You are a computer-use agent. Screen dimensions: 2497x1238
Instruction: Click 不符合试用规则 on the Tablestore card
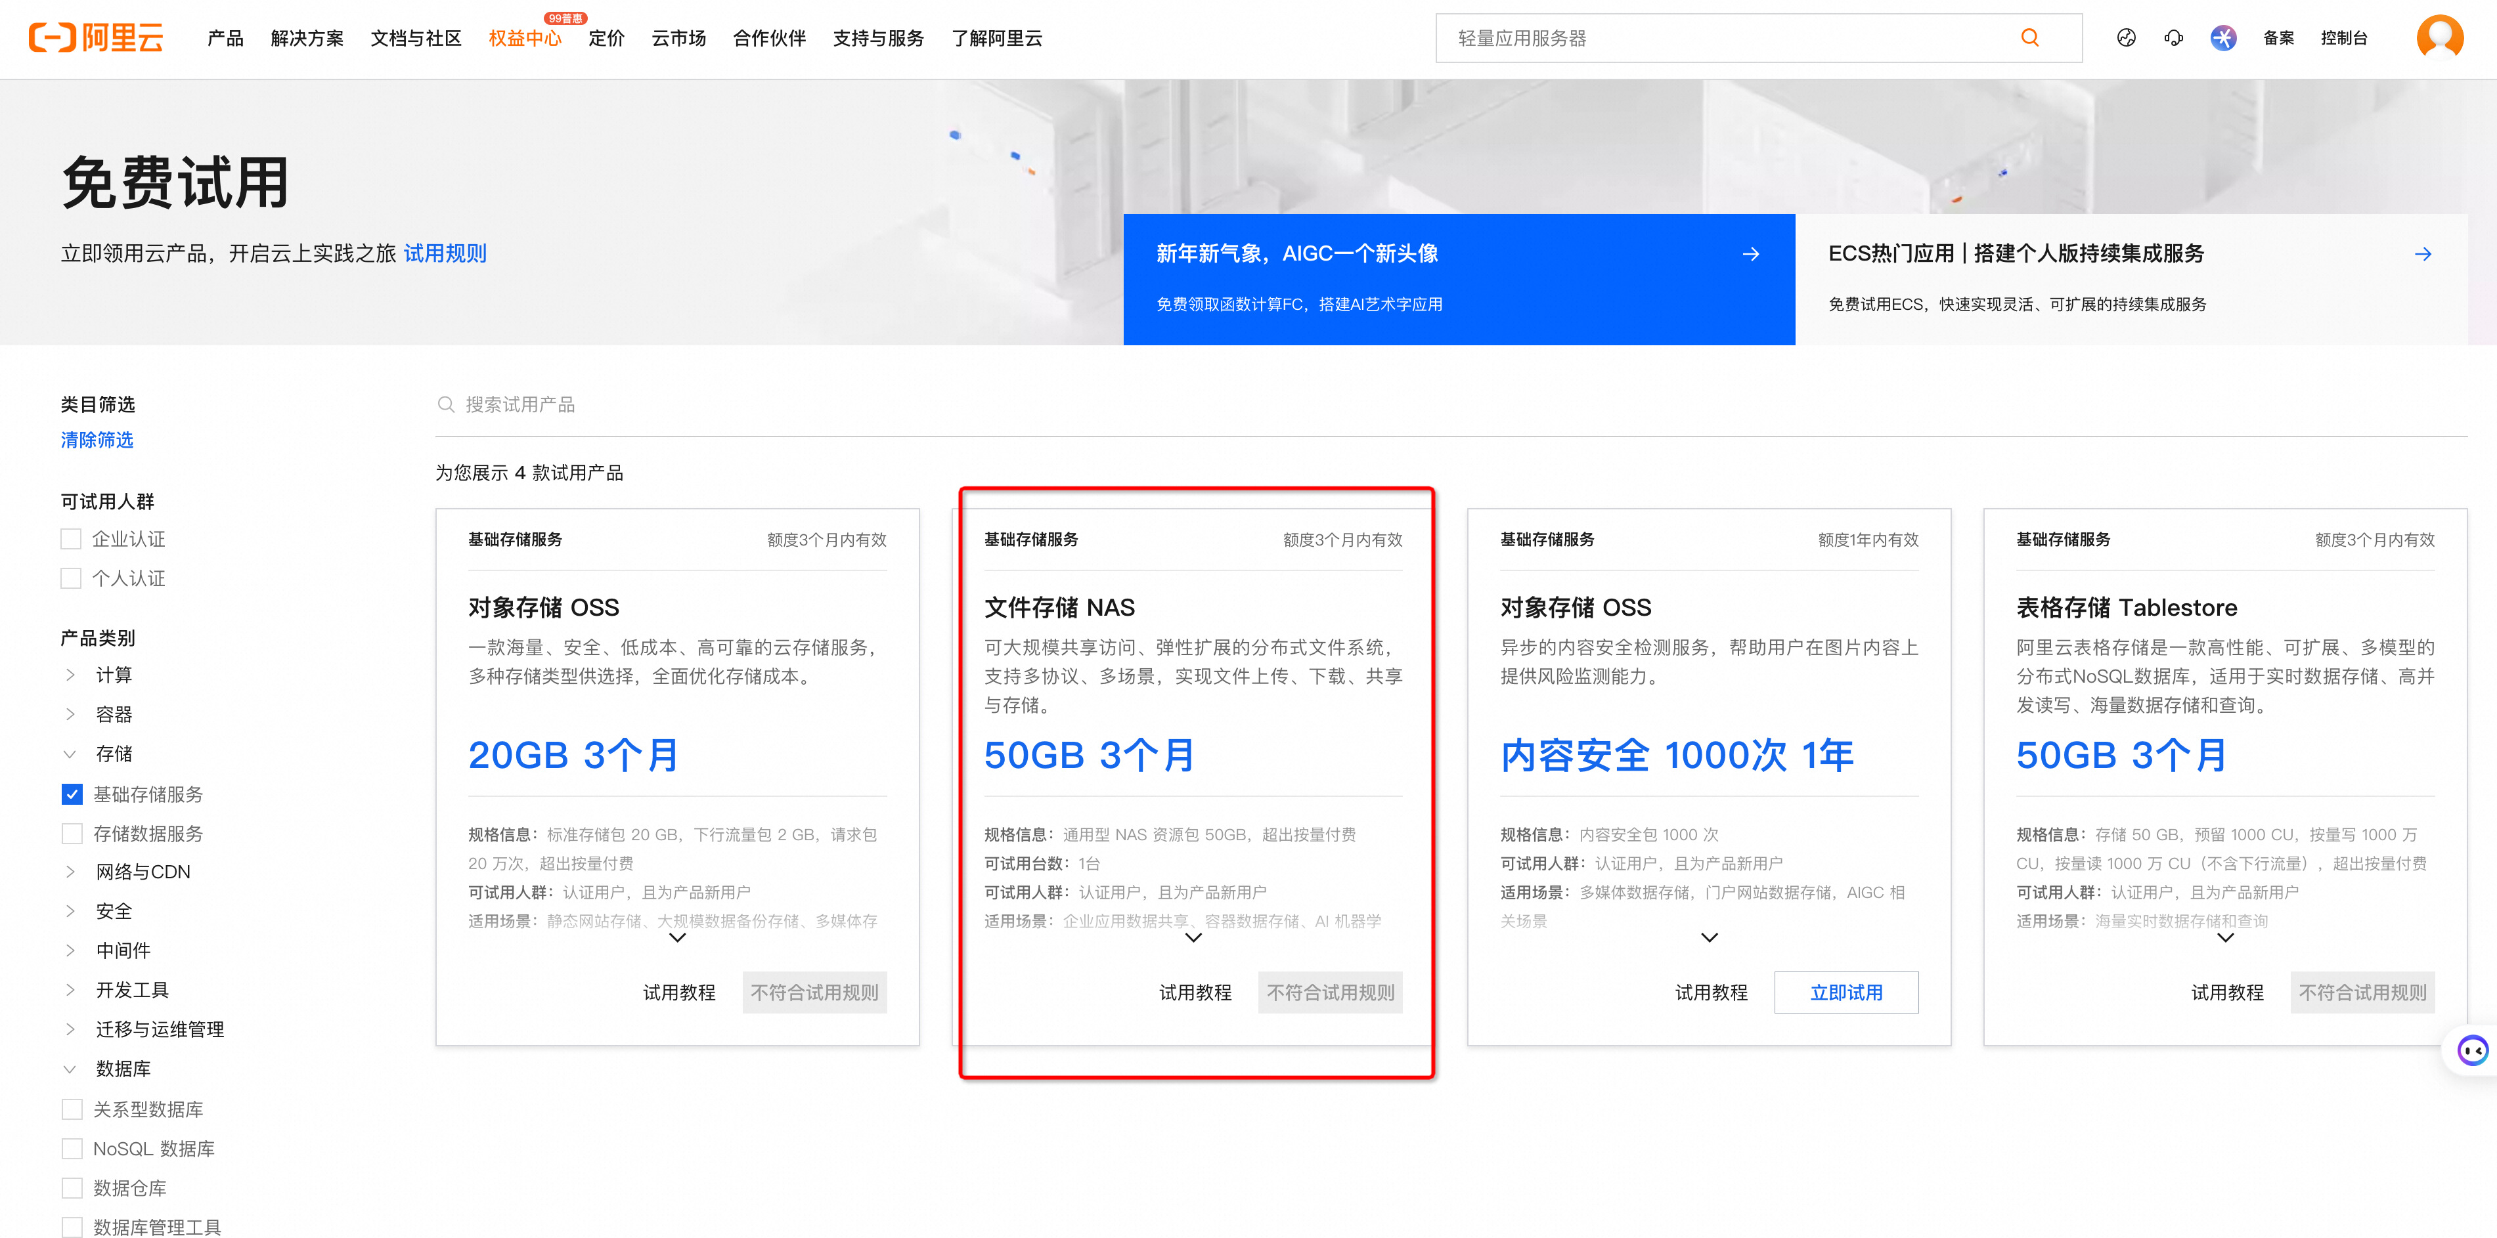pyautogui.click(x=2362, y=993)
